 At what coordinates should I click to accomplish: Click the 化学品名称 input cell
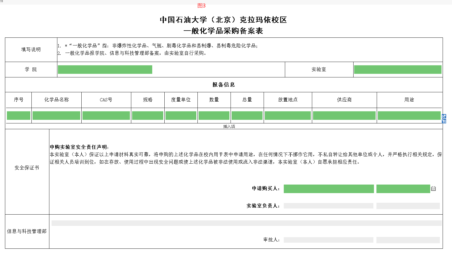[x=56, y=116]
